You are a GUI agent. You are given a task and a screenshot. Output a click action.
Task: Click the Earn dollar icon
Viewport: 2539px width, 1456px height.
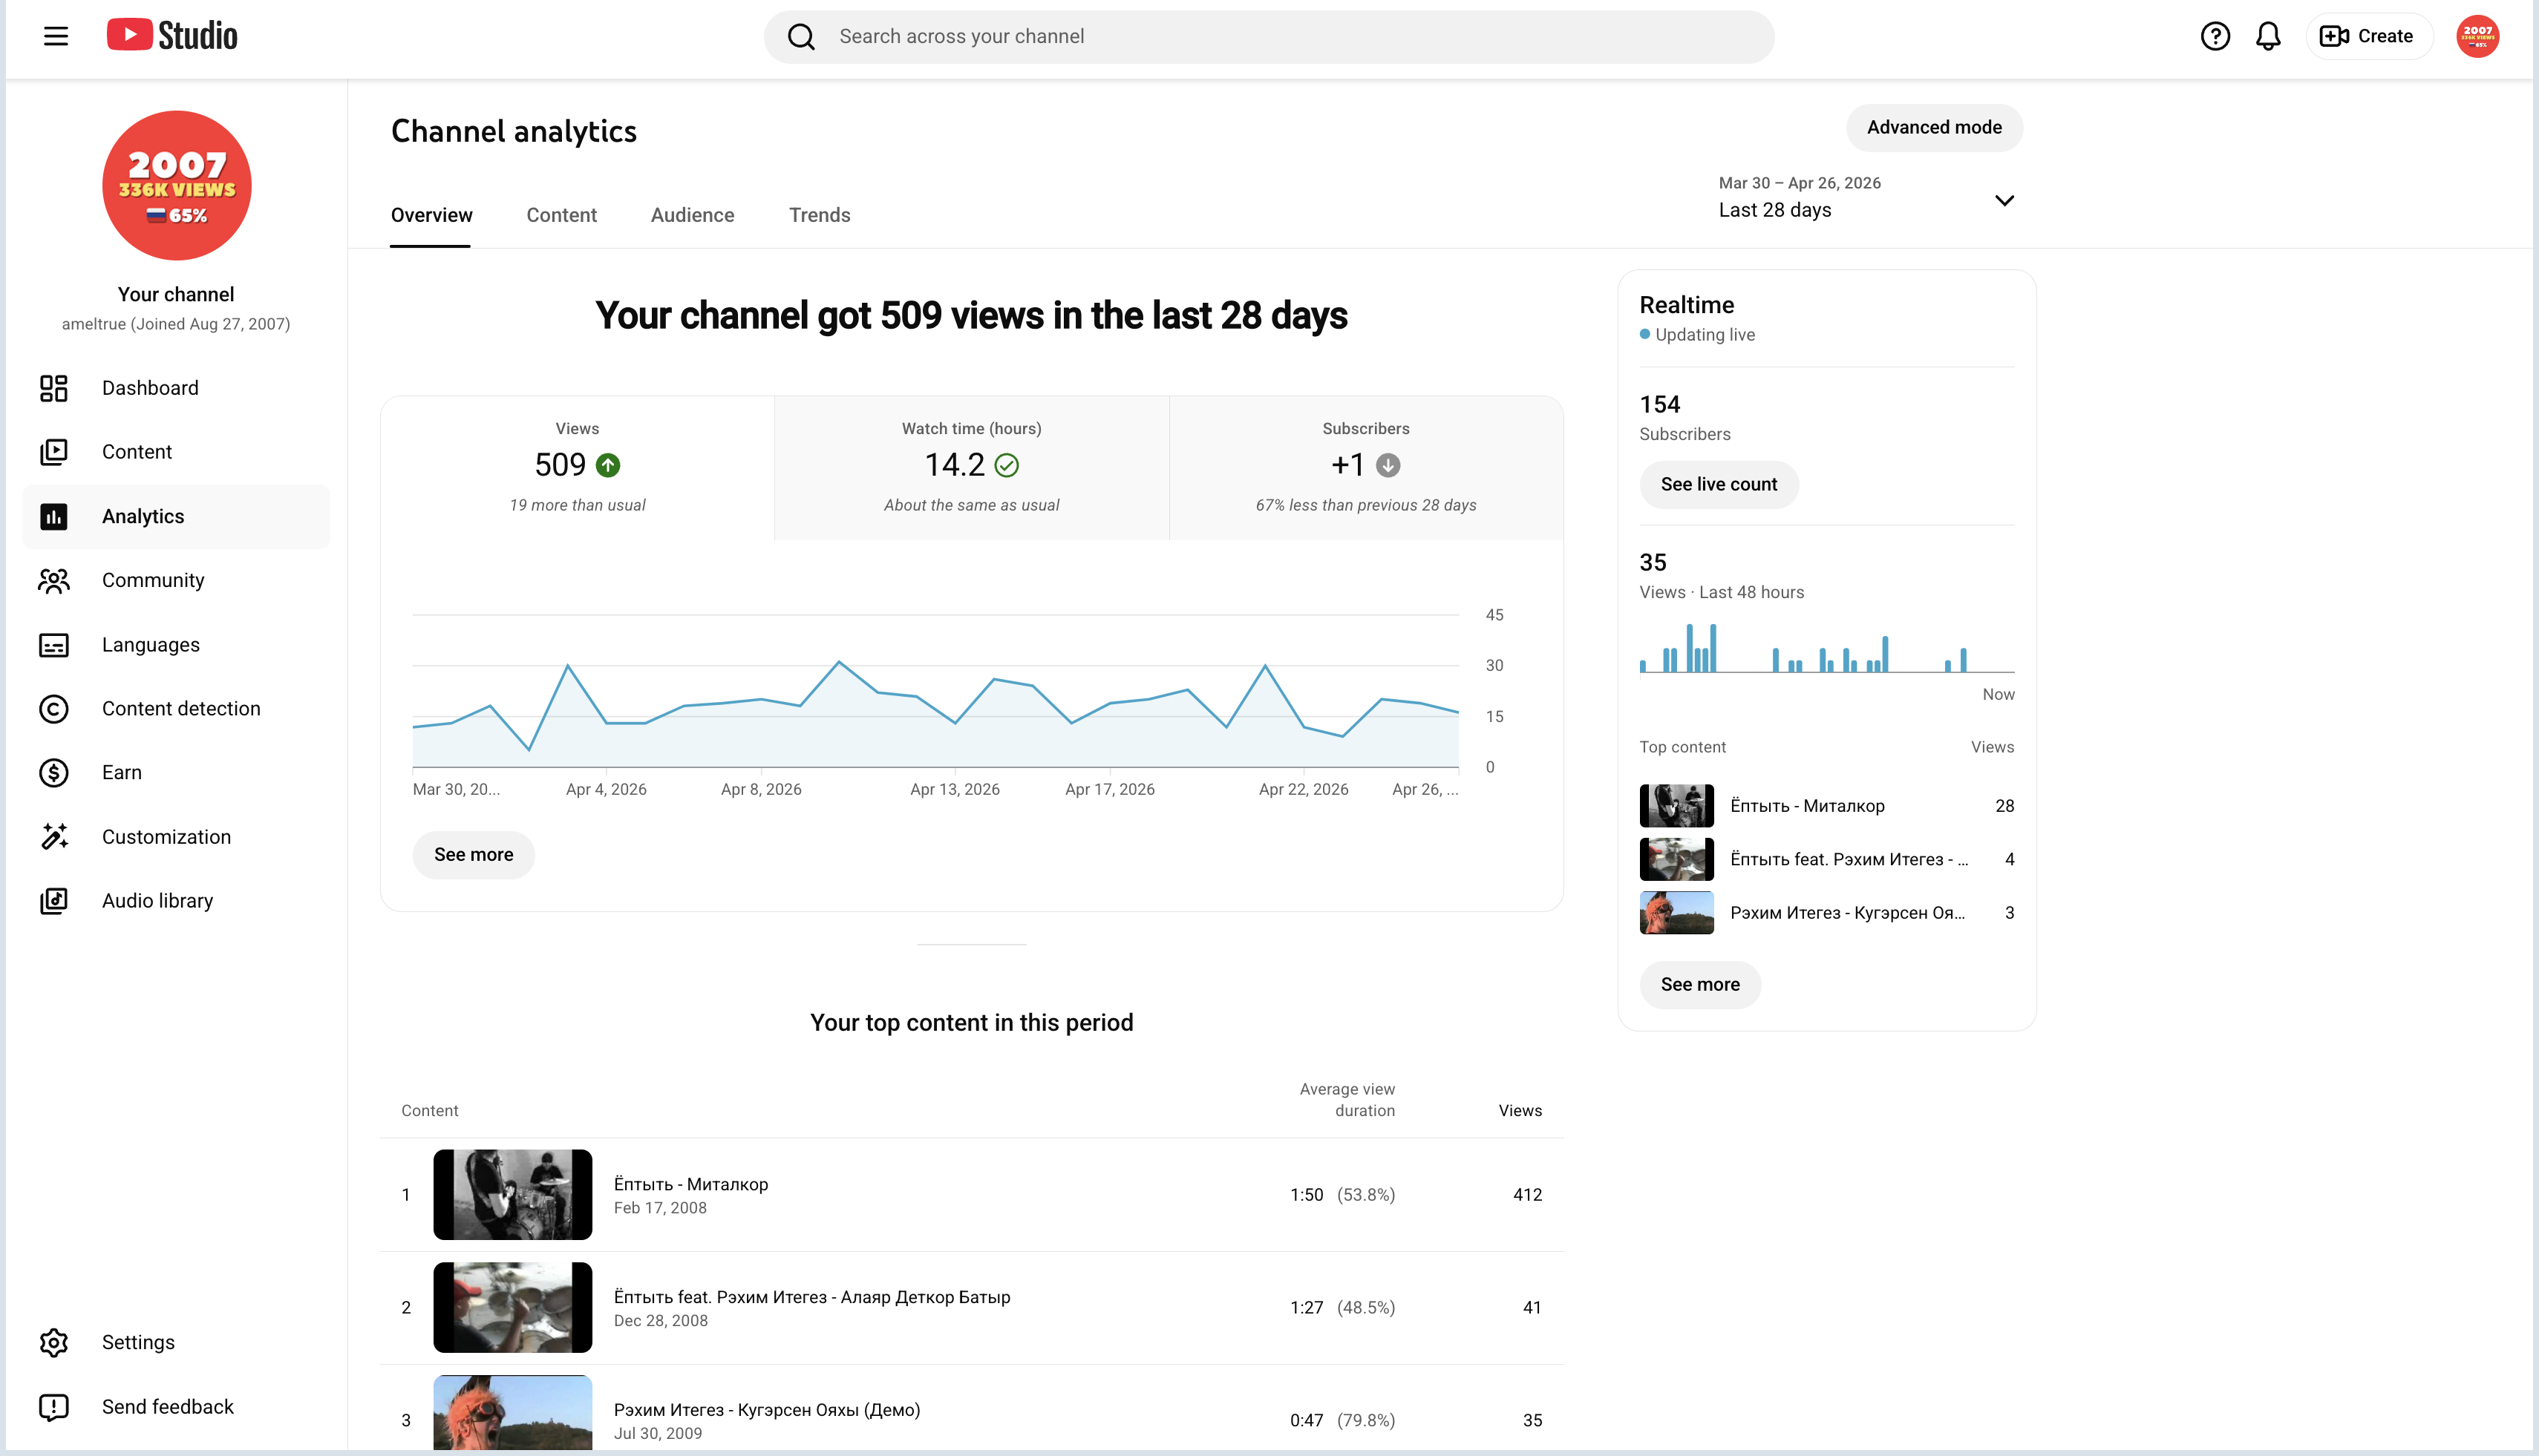pyautogui.click(x=54, y=773)
